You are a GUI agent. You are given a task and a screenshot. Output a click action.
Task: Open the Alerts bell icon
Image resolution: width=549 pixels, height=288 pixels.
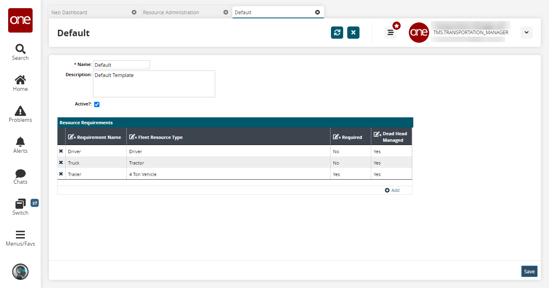click(x=20, y=142)
